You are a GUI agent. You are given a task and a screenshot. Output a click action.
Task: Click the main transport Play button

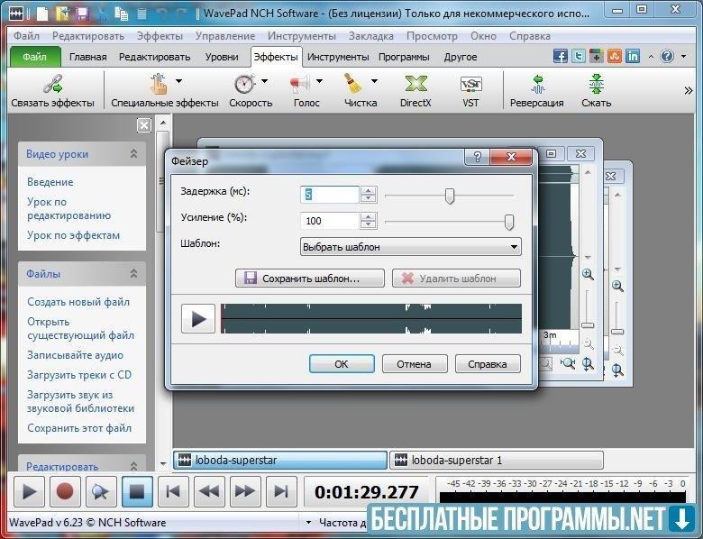[x=29, y=492]
